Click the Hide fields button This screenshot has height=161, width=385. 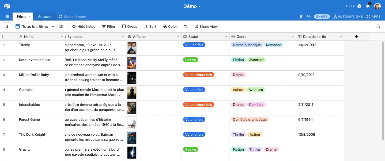[x=84, y=26]
